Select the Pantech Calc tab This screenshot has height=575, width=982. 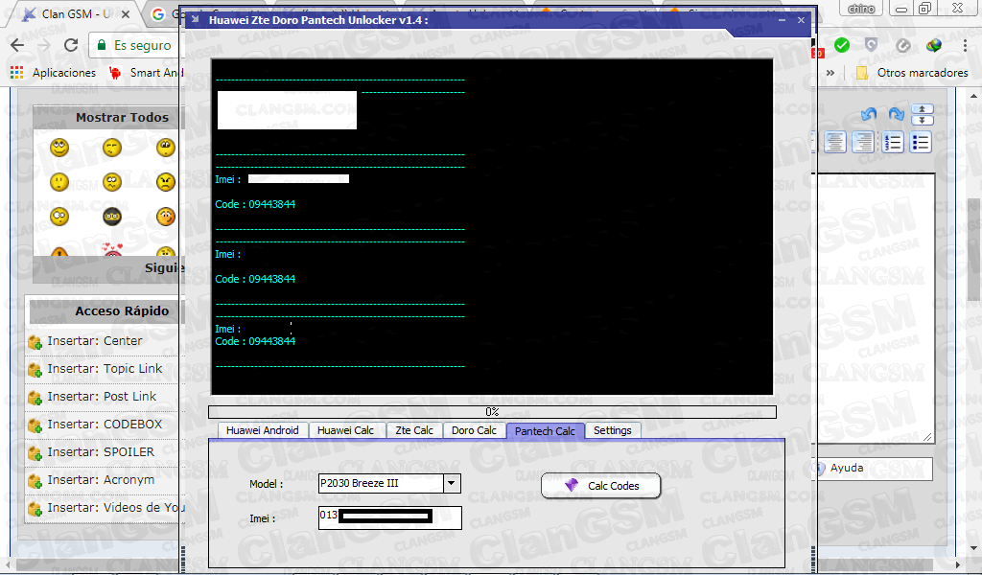point(545,431)
